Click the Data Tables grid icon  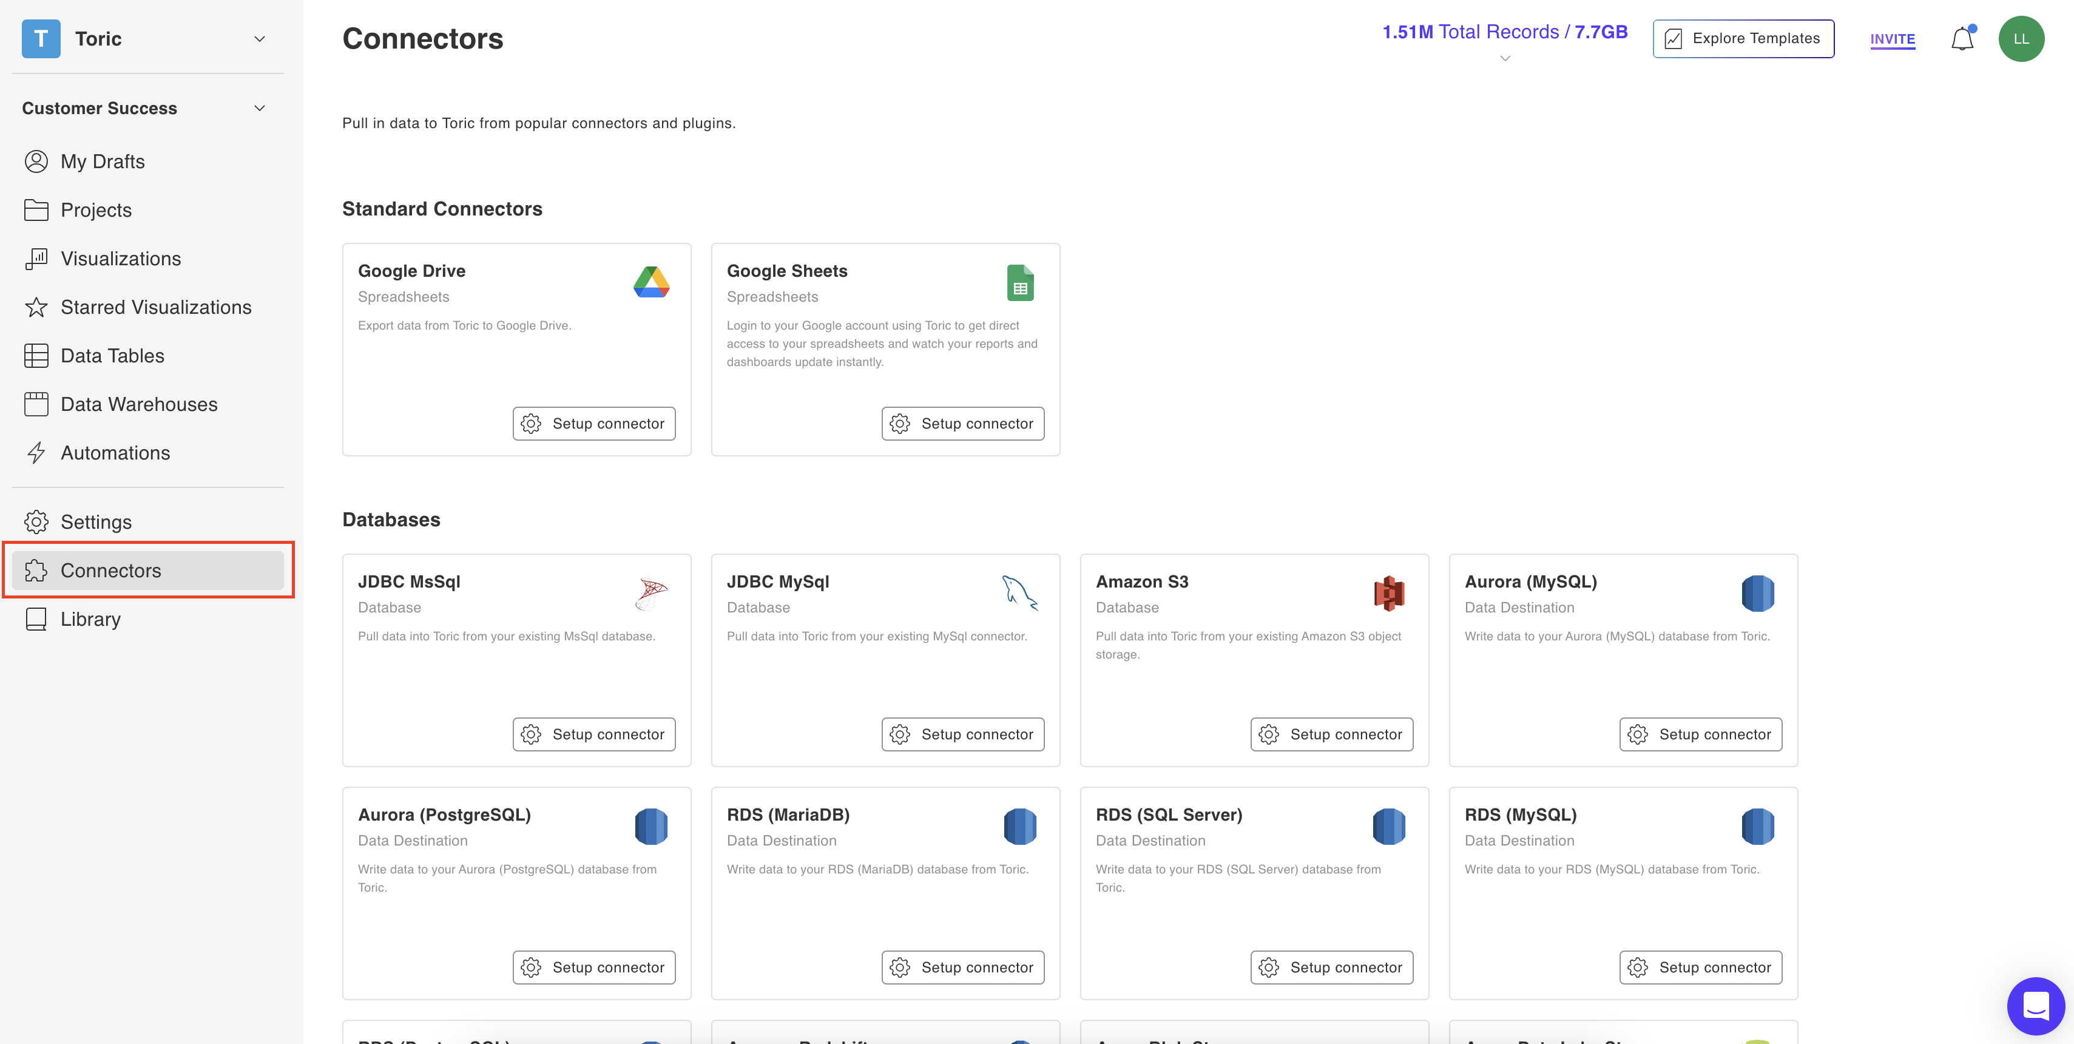click(36, 355)
